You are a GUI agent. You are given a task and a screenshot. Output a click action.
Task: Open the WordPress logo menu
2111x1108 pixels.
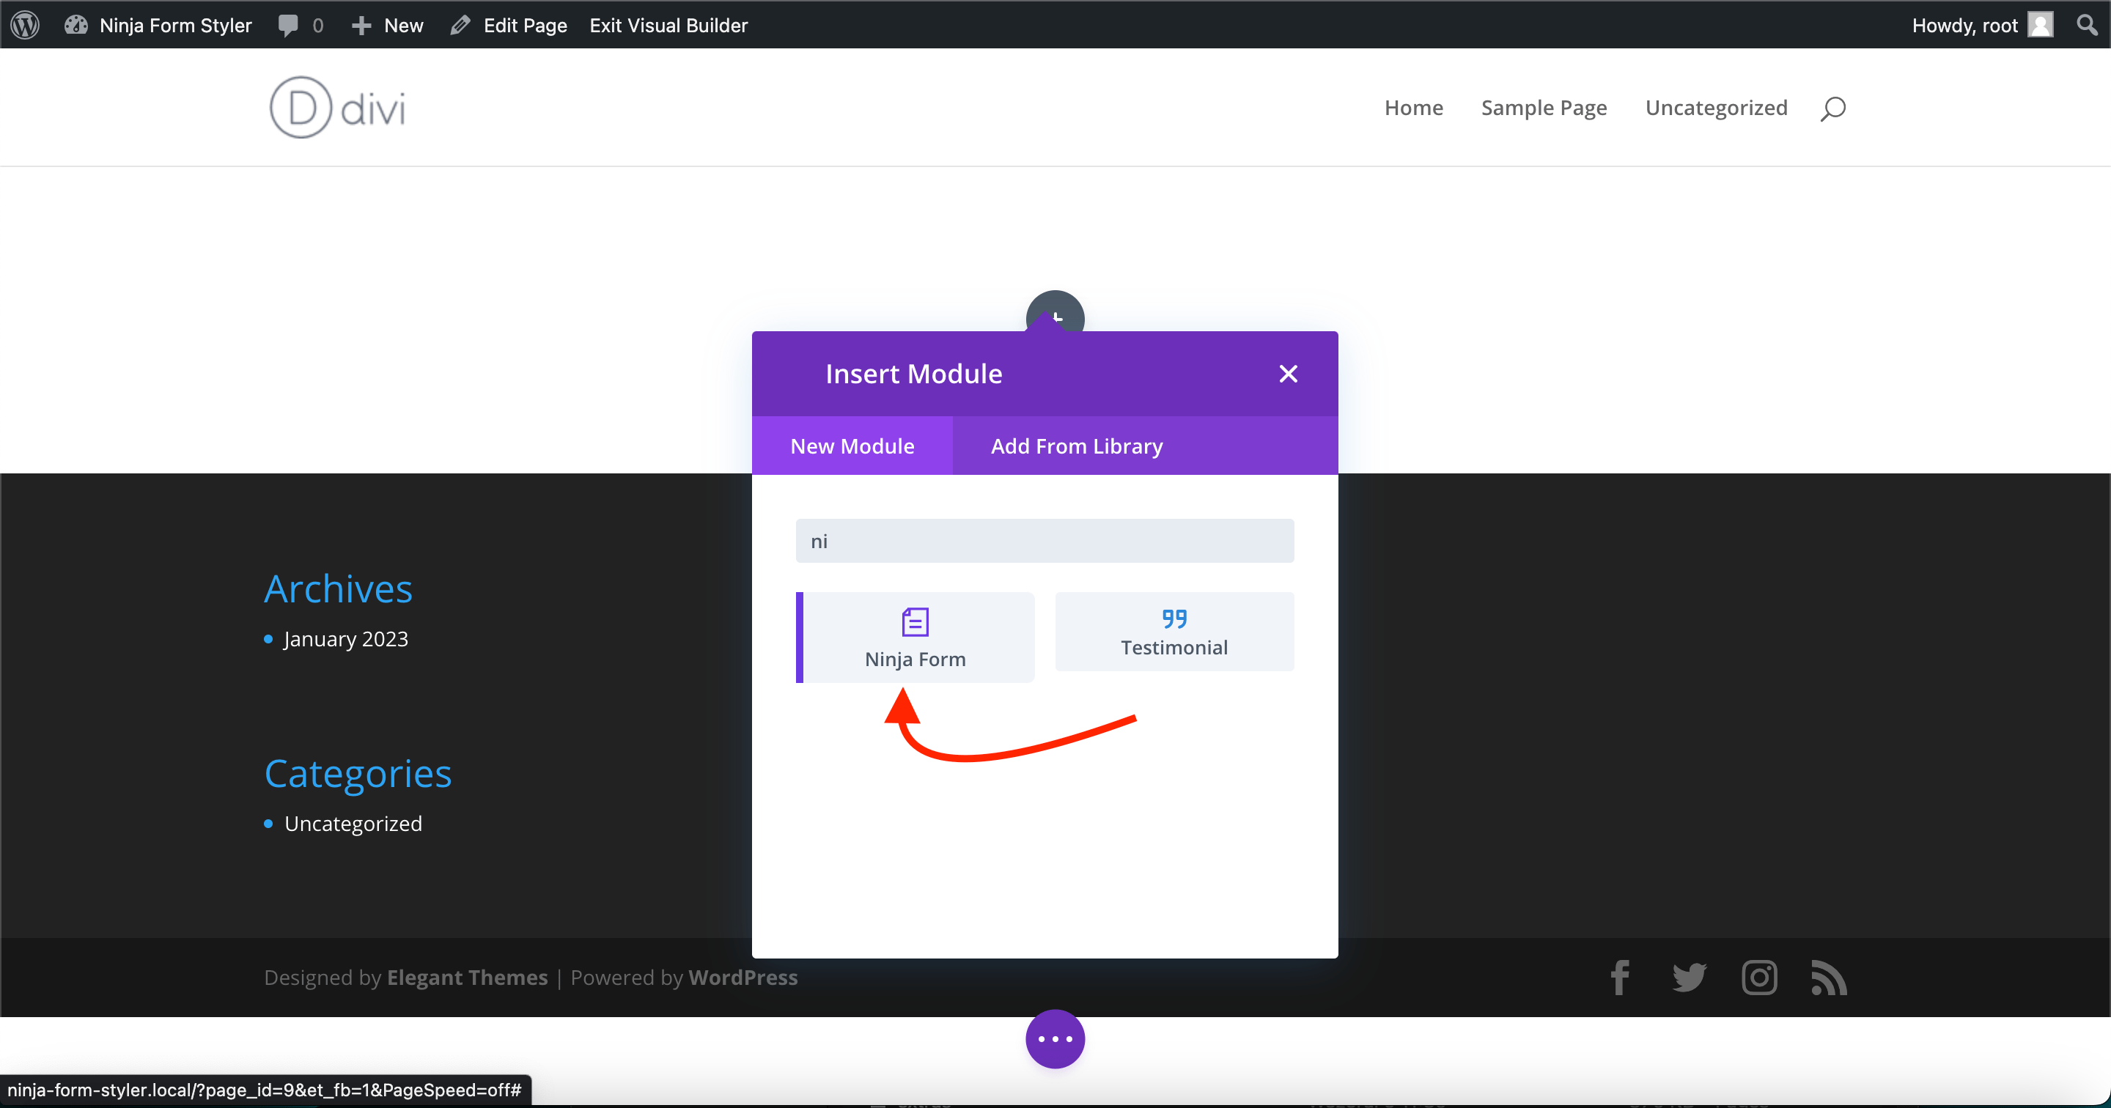26,25
